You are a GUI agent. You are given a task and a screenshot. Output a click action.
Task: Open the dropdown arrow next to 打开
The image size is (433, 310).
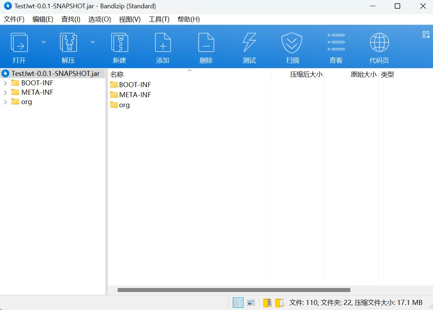tap(44, 42)
